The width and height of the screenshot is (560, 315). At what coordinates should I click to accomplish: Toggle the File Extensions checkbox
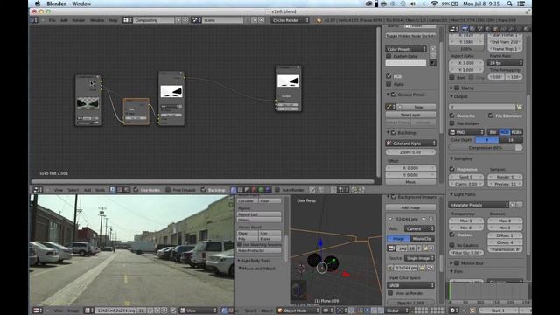(490, 115)
